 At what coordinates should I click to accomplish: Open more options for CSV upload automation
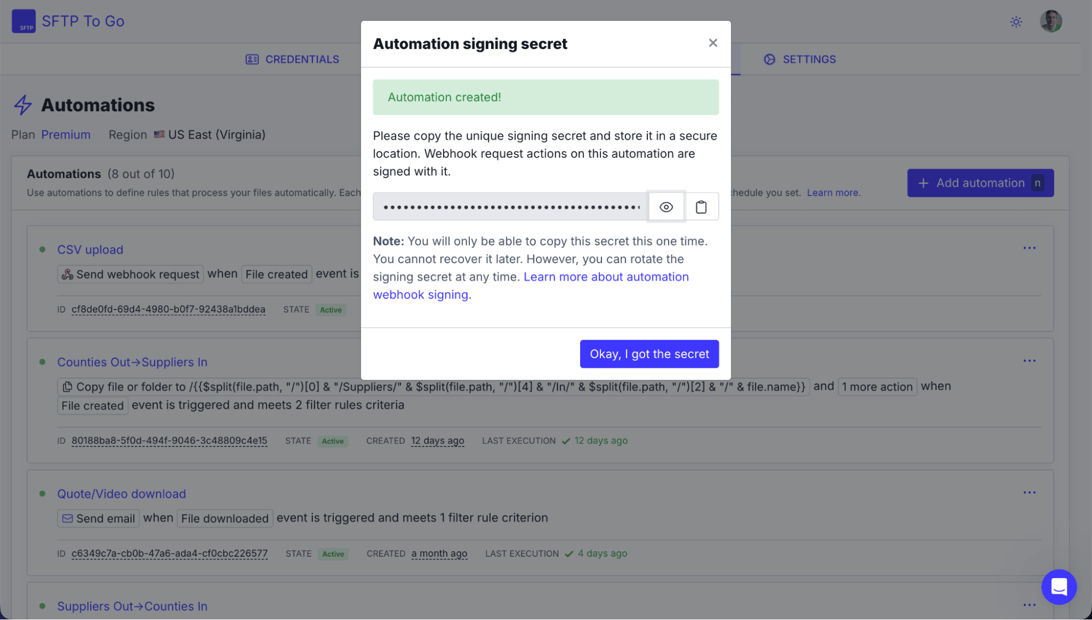tap(1029, 248)
